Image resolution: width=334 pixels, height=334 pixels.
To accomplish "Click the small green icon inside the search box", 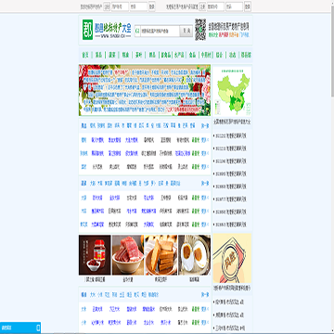I will pyautogui.click(x=137, y=31).
